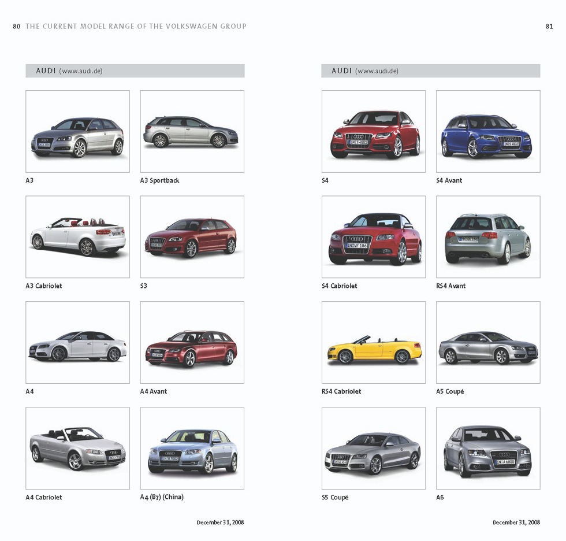Select the yellow RS4 Cabriolet image
This screenshot has width=566, height=541.
[x=374, y=343]
